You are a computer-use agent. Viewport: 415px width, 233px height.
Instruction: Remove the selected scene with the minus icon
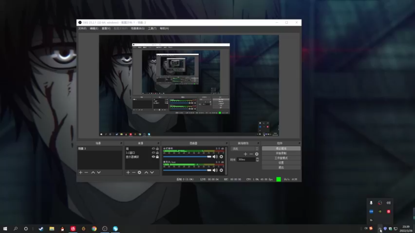point(86,172)
